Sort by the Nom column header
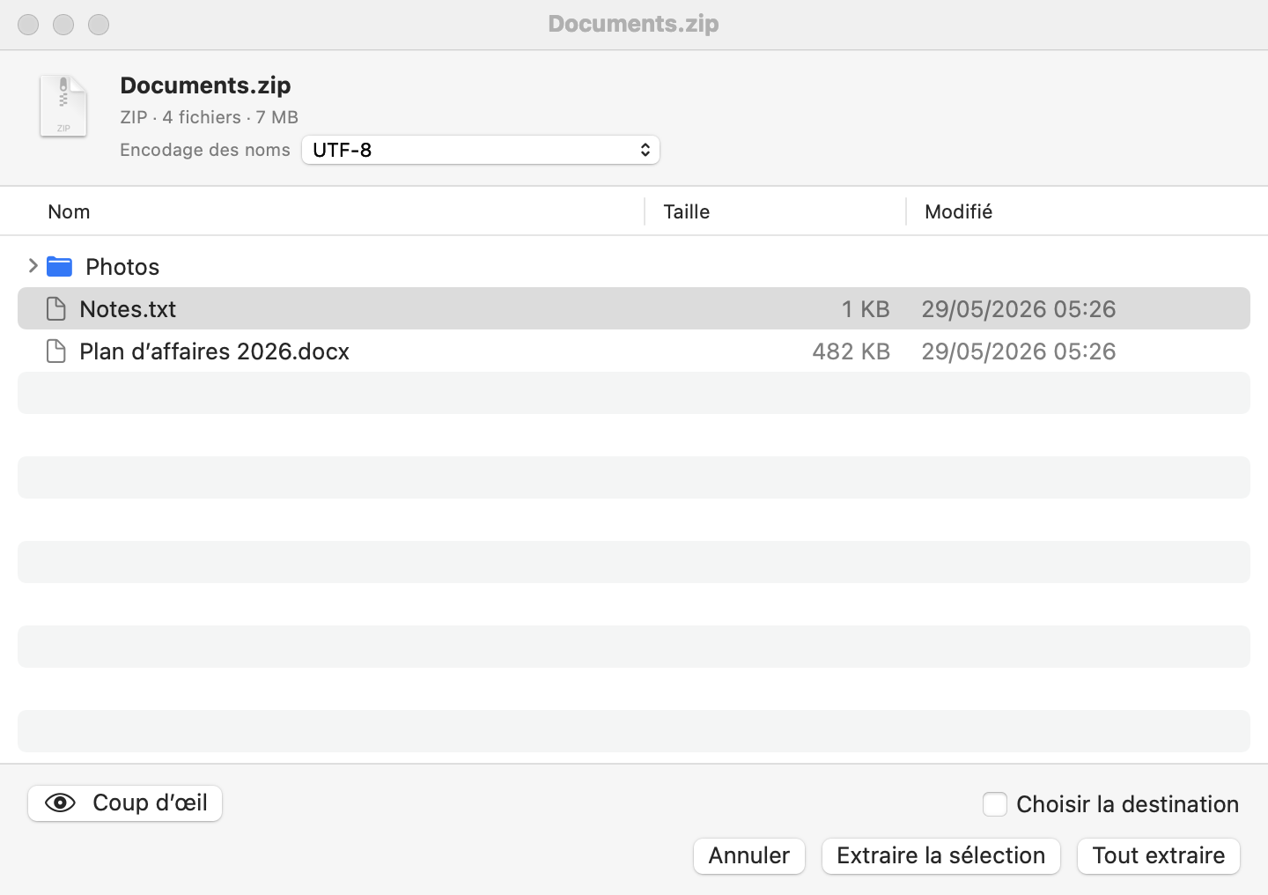Viewport: 1268px width, 895px height. [x=69, y=211]
